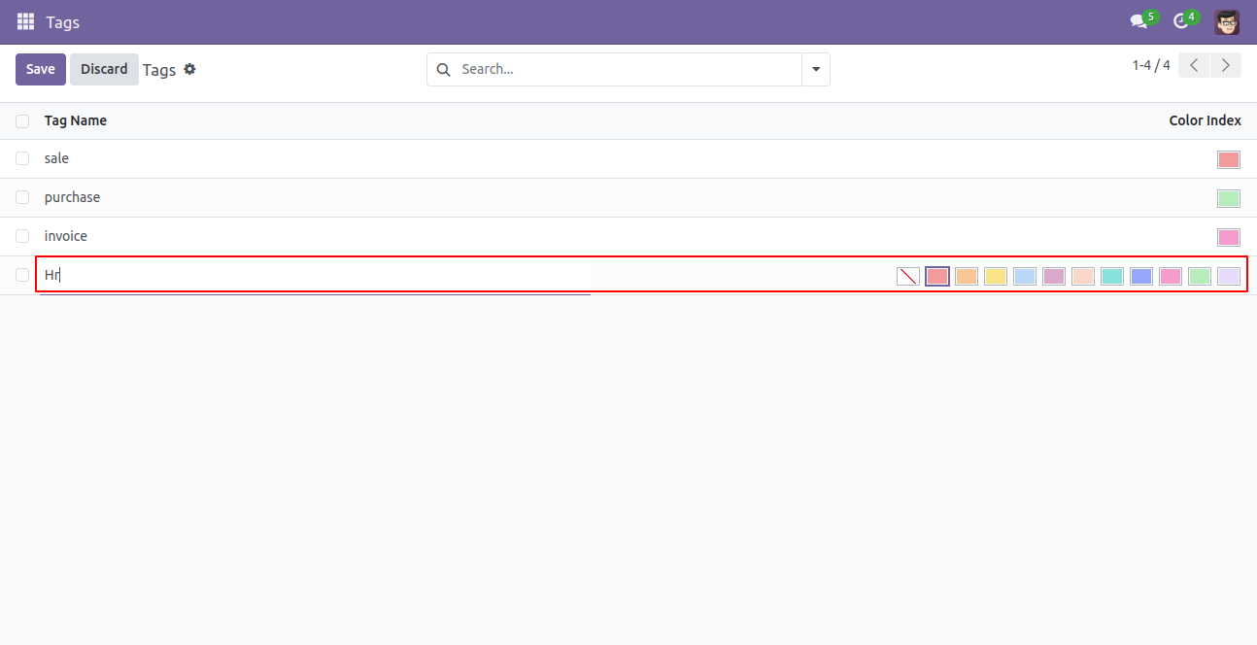Select the dark purple swatch in Hr row

click(1054, 276)
